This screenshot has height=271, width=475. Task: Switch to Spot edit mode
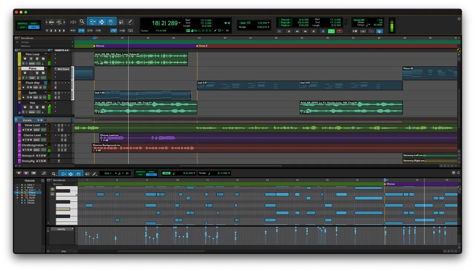tap(34, 23)
